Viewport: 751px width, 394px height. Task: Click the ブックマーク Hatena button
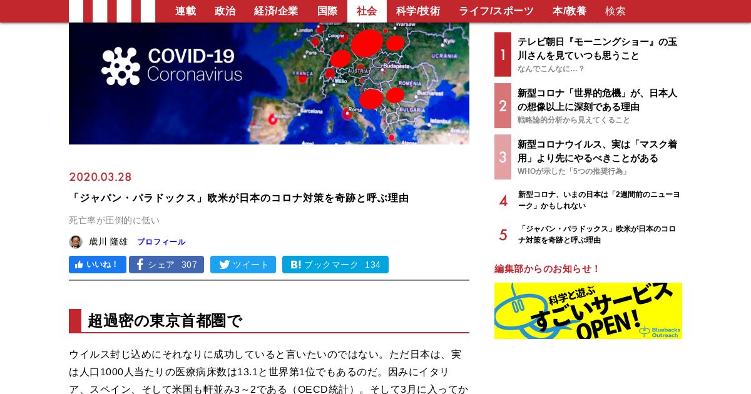335,265
